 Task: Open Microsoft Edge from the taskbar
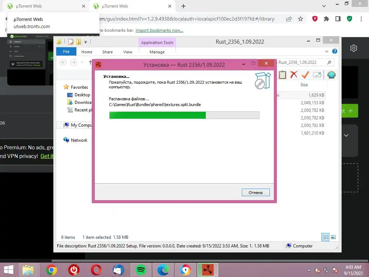tap(163, 270)
